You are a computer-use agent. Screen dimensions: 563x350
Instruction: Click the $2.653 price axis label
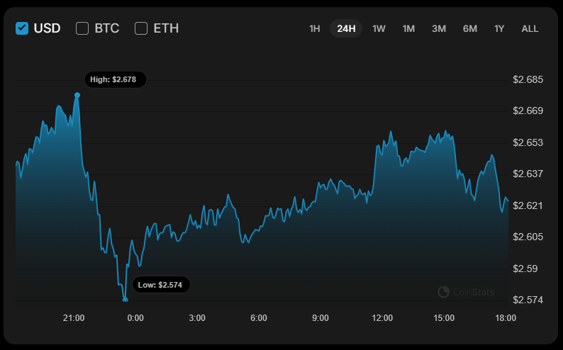pos(528,142)
